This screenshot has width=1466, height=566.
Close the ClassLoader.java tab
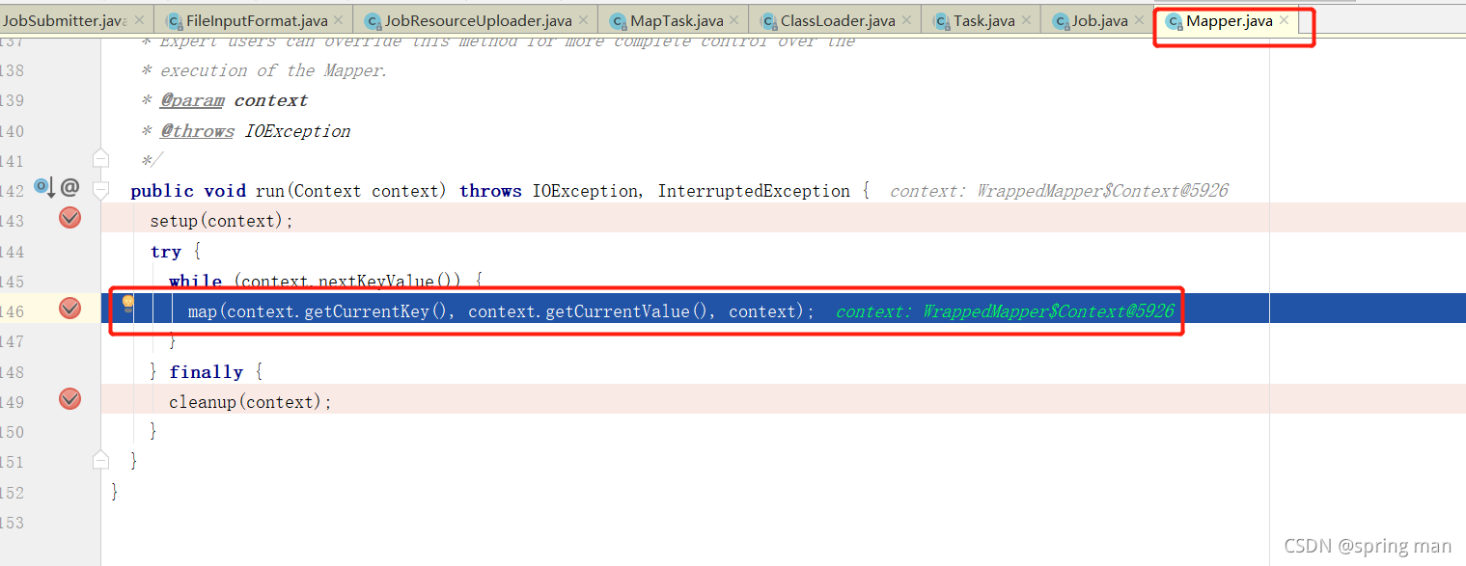[906, 20]
